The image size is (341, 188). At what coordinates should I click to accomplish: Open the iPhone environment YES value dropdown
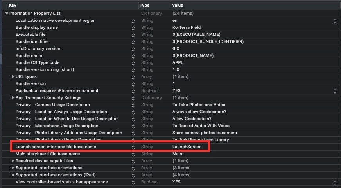(x=335, y=90)
